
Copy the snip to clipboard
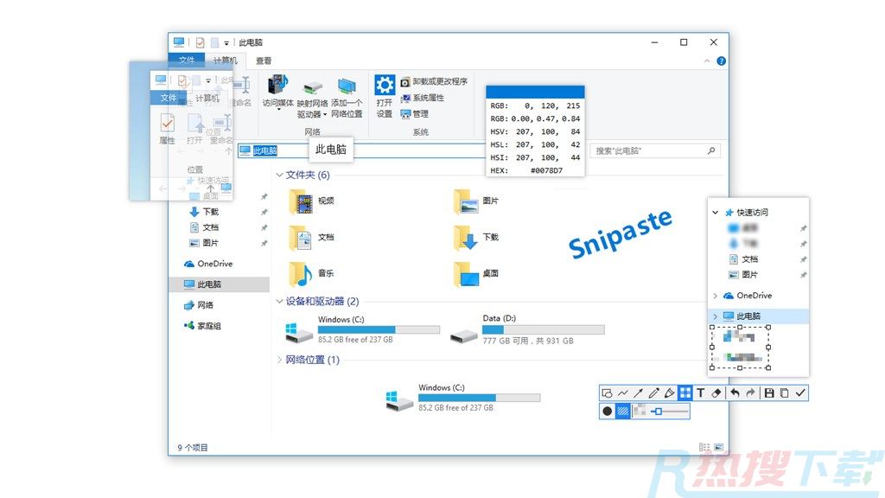click(785, 393)
